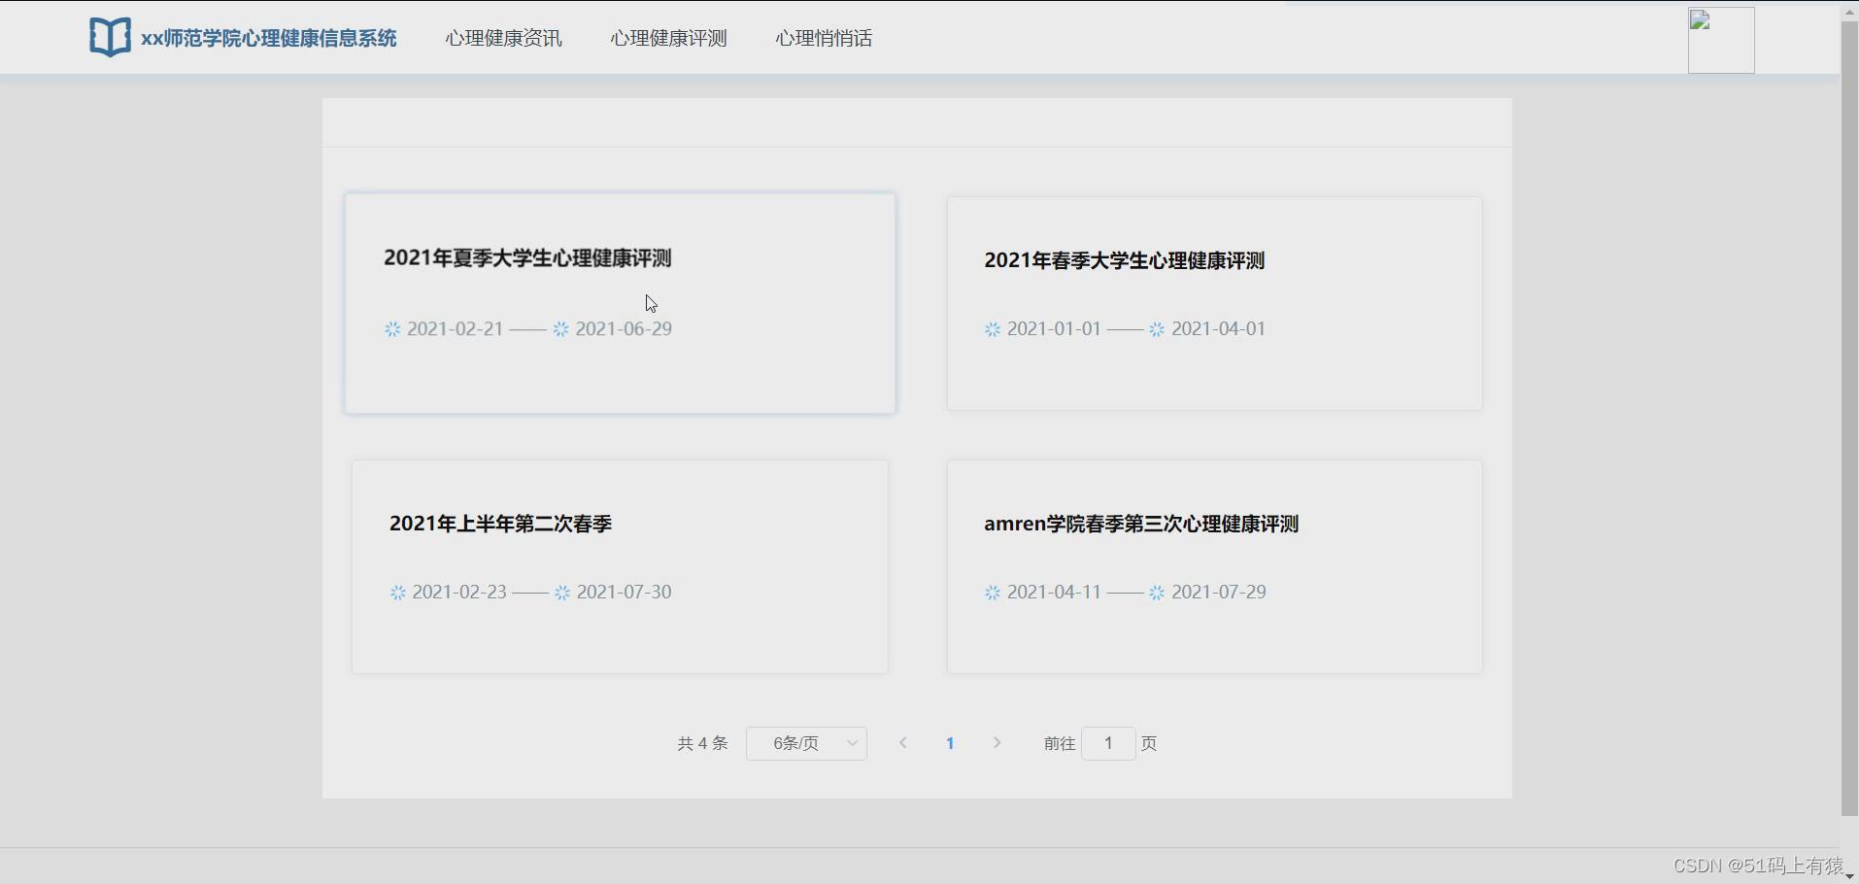This screenshot has height=884, width=1859.
Task: Select the 心理健康资讯 menu item
Action: click(502, 38)
